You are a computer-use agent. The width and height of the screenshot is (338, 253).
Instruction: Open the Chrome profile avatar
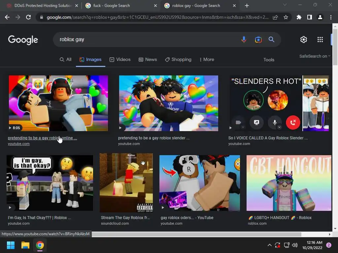point(320,17)
